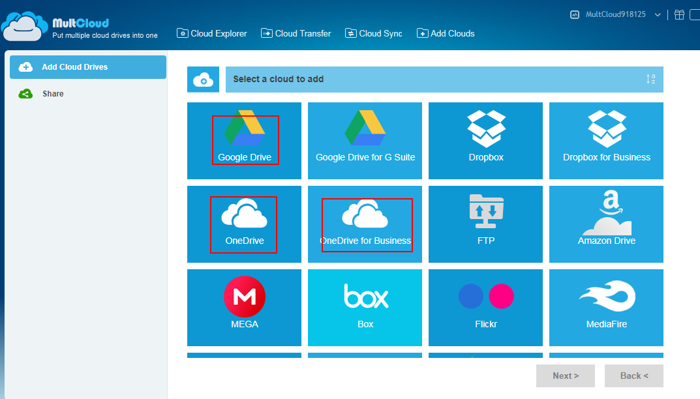Open the gift box icon
Viewport: 700px width, 399px height.
point(679,15)
